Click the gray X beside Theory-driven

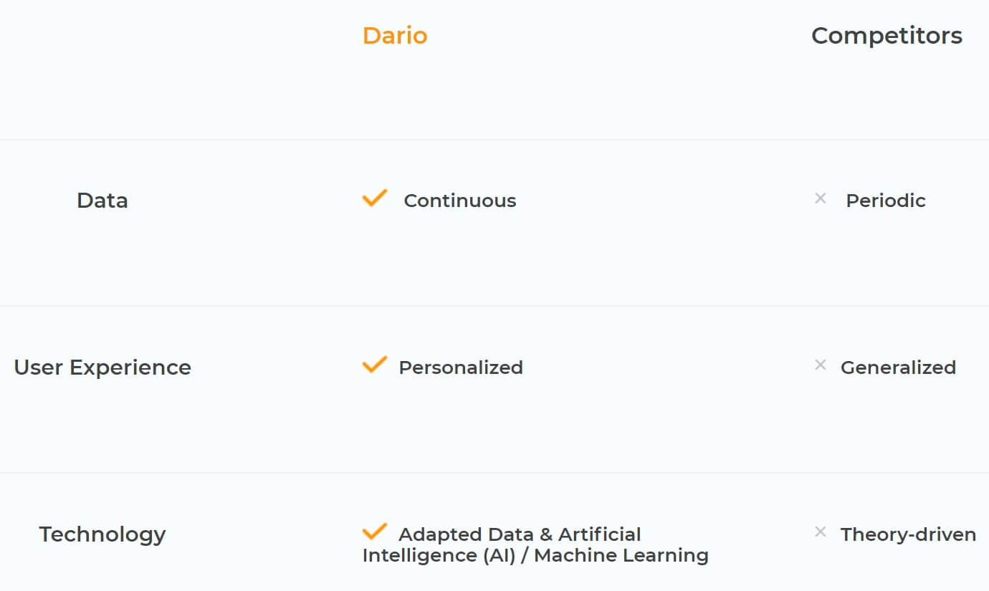(821, 532)
